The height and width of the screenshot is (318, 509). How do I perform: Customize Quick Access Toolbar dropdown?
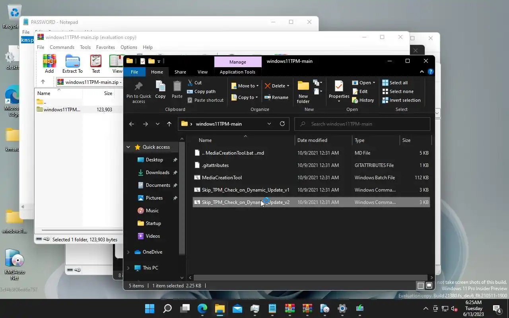pos(159,61)
